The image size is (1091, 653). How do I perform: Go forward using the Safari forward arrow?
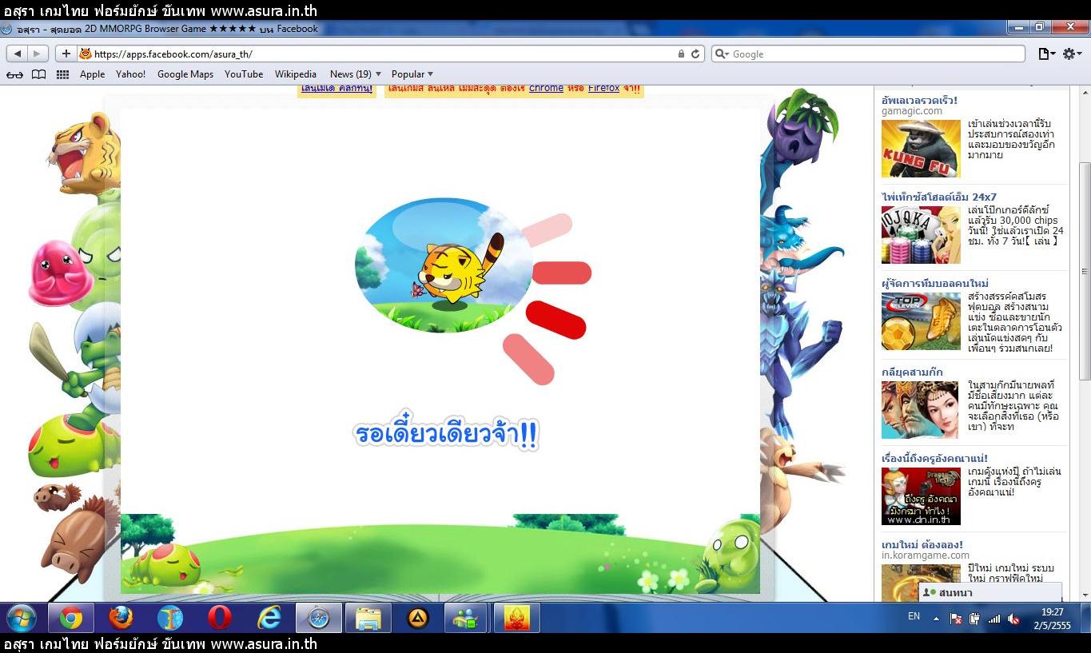point(38,54)
